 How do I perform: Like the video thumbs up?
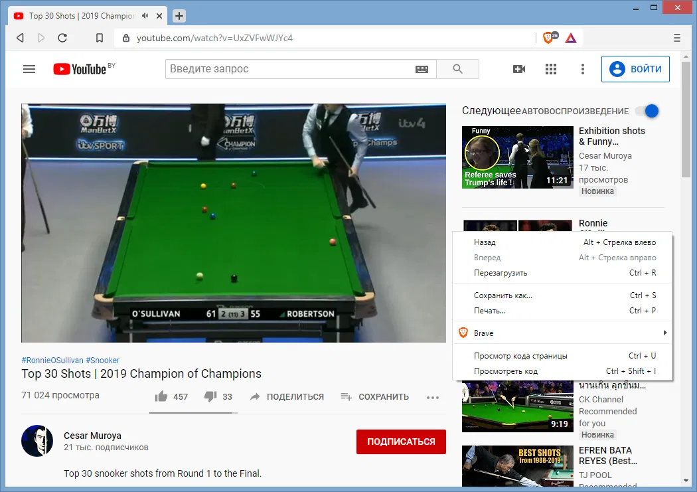[161, 396]
